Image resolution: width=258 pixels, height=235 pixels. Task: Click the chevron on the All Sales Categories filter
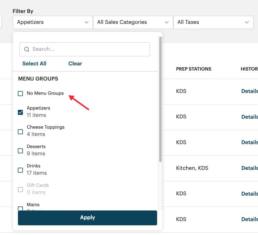[167, 22]
